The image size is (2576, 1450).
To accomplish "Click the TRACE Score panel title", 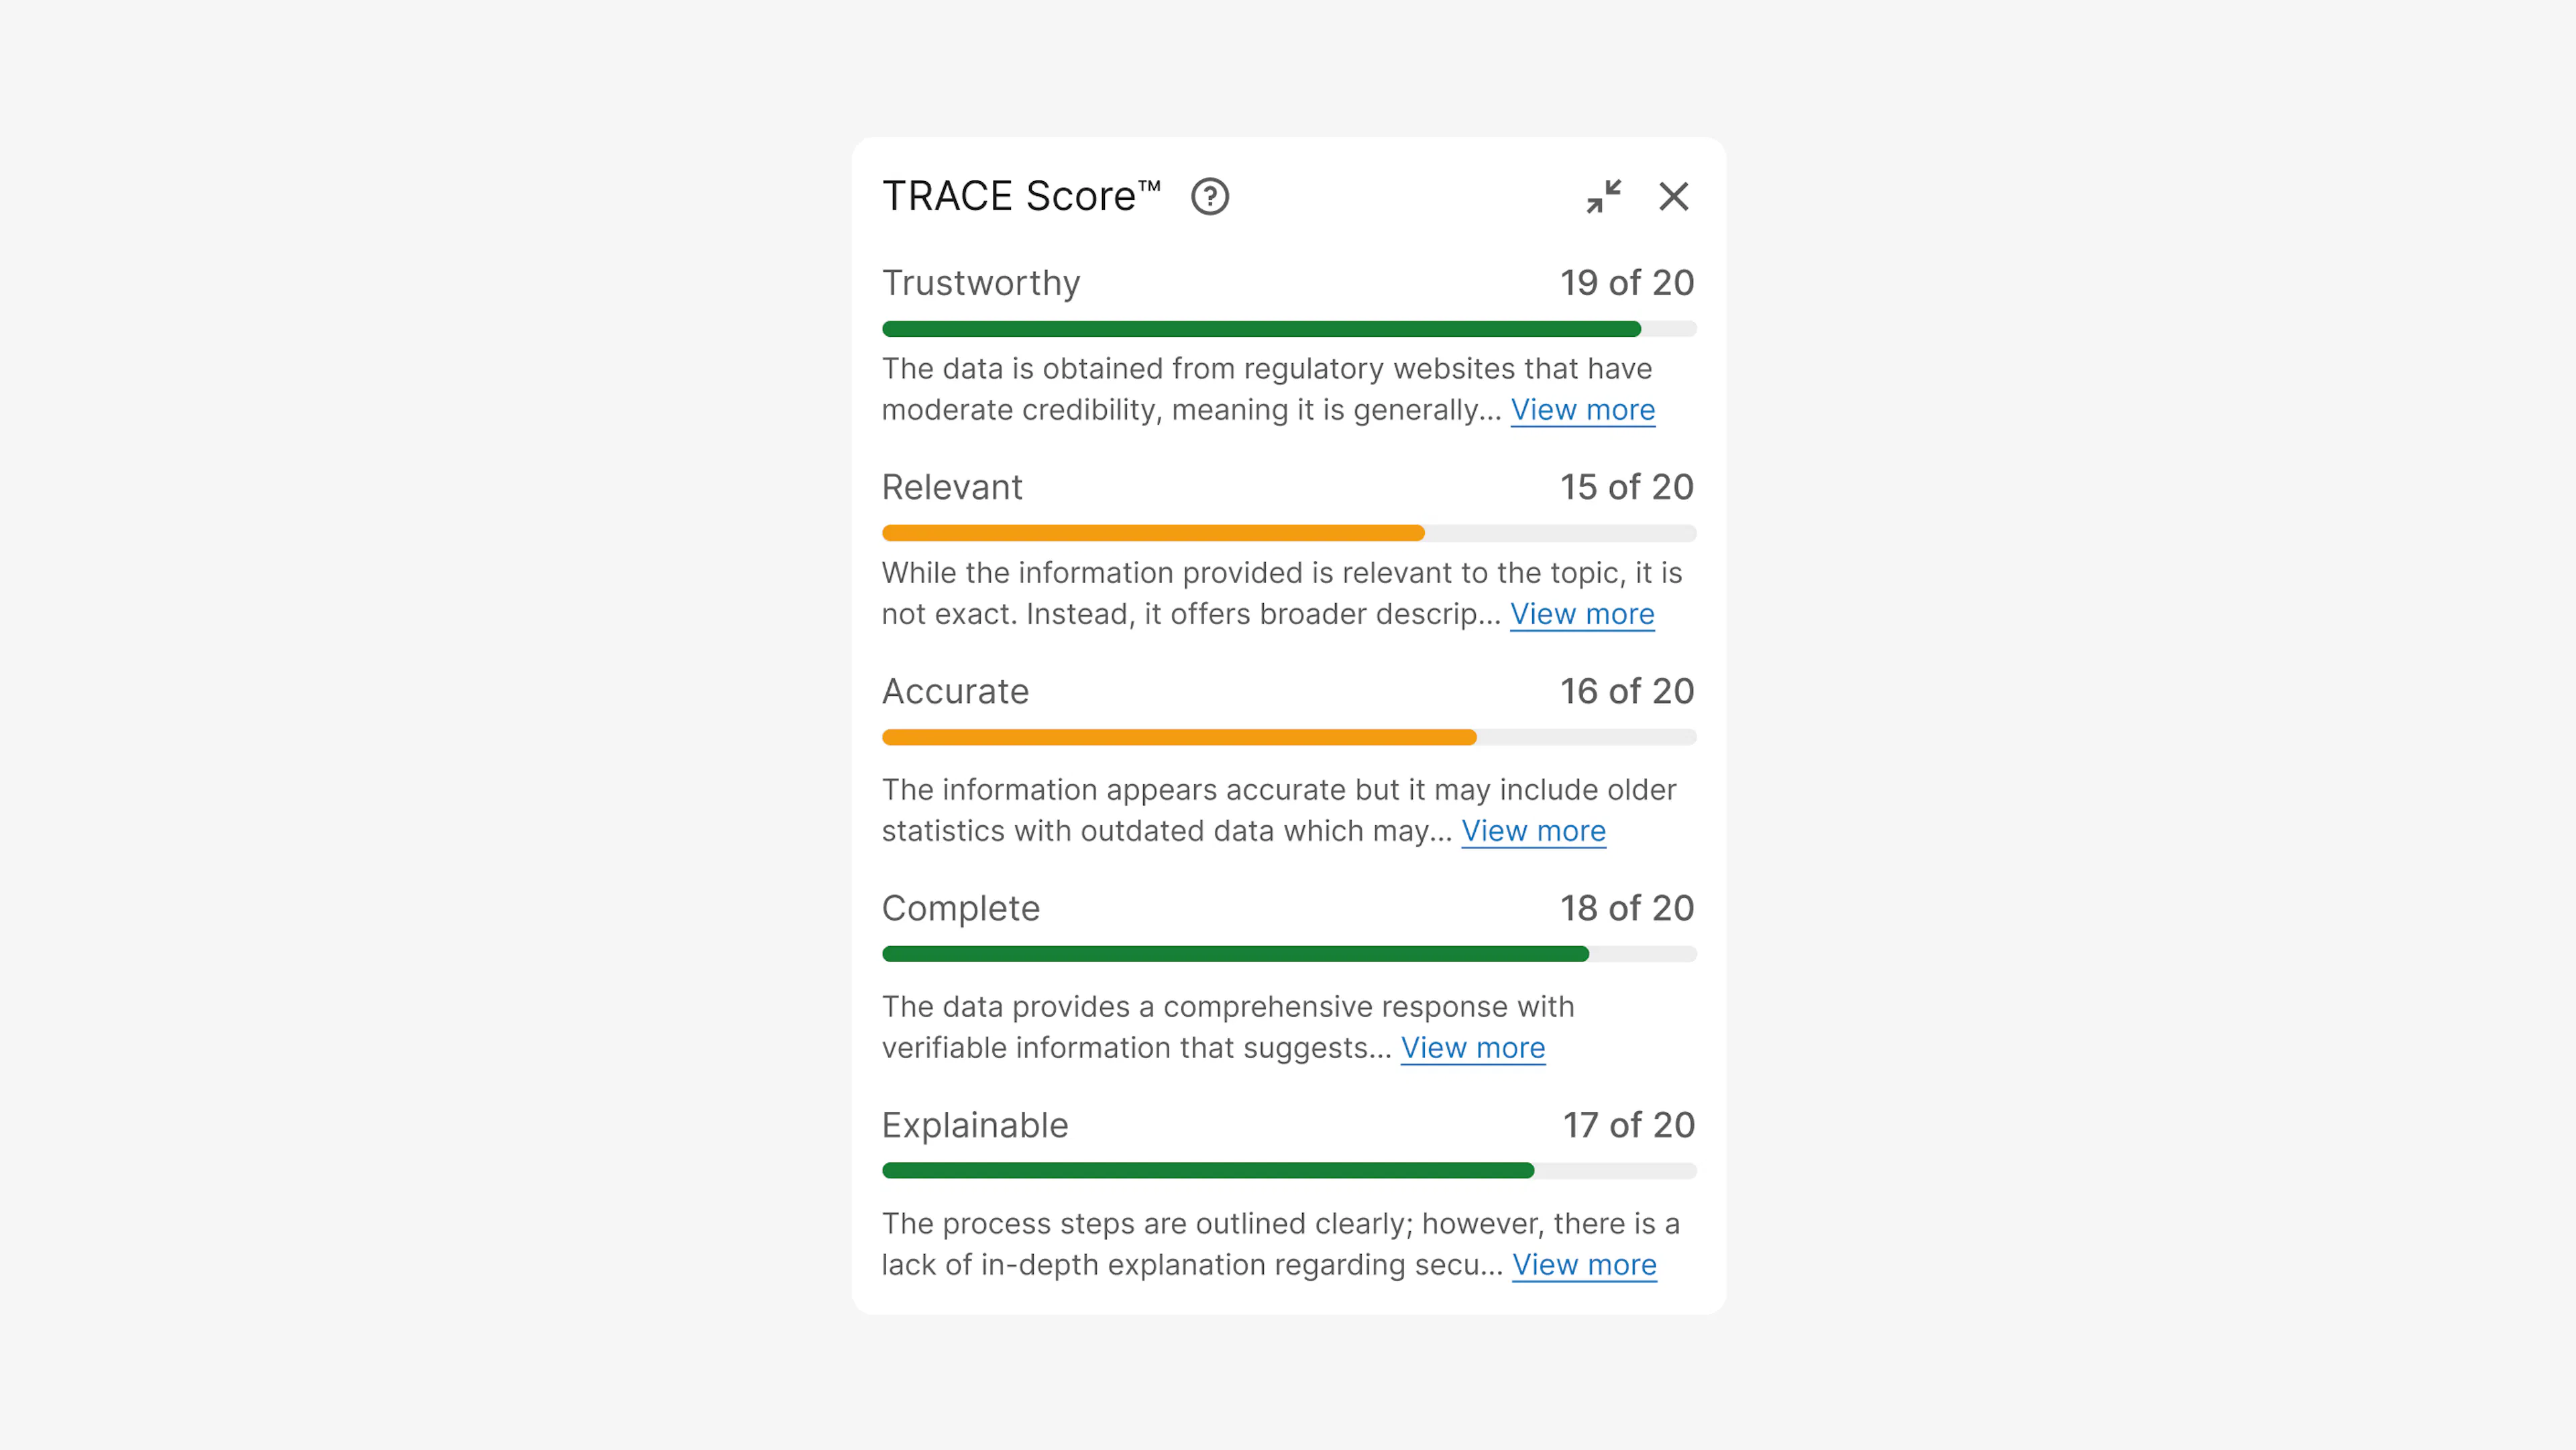I will click(1020, 195).
